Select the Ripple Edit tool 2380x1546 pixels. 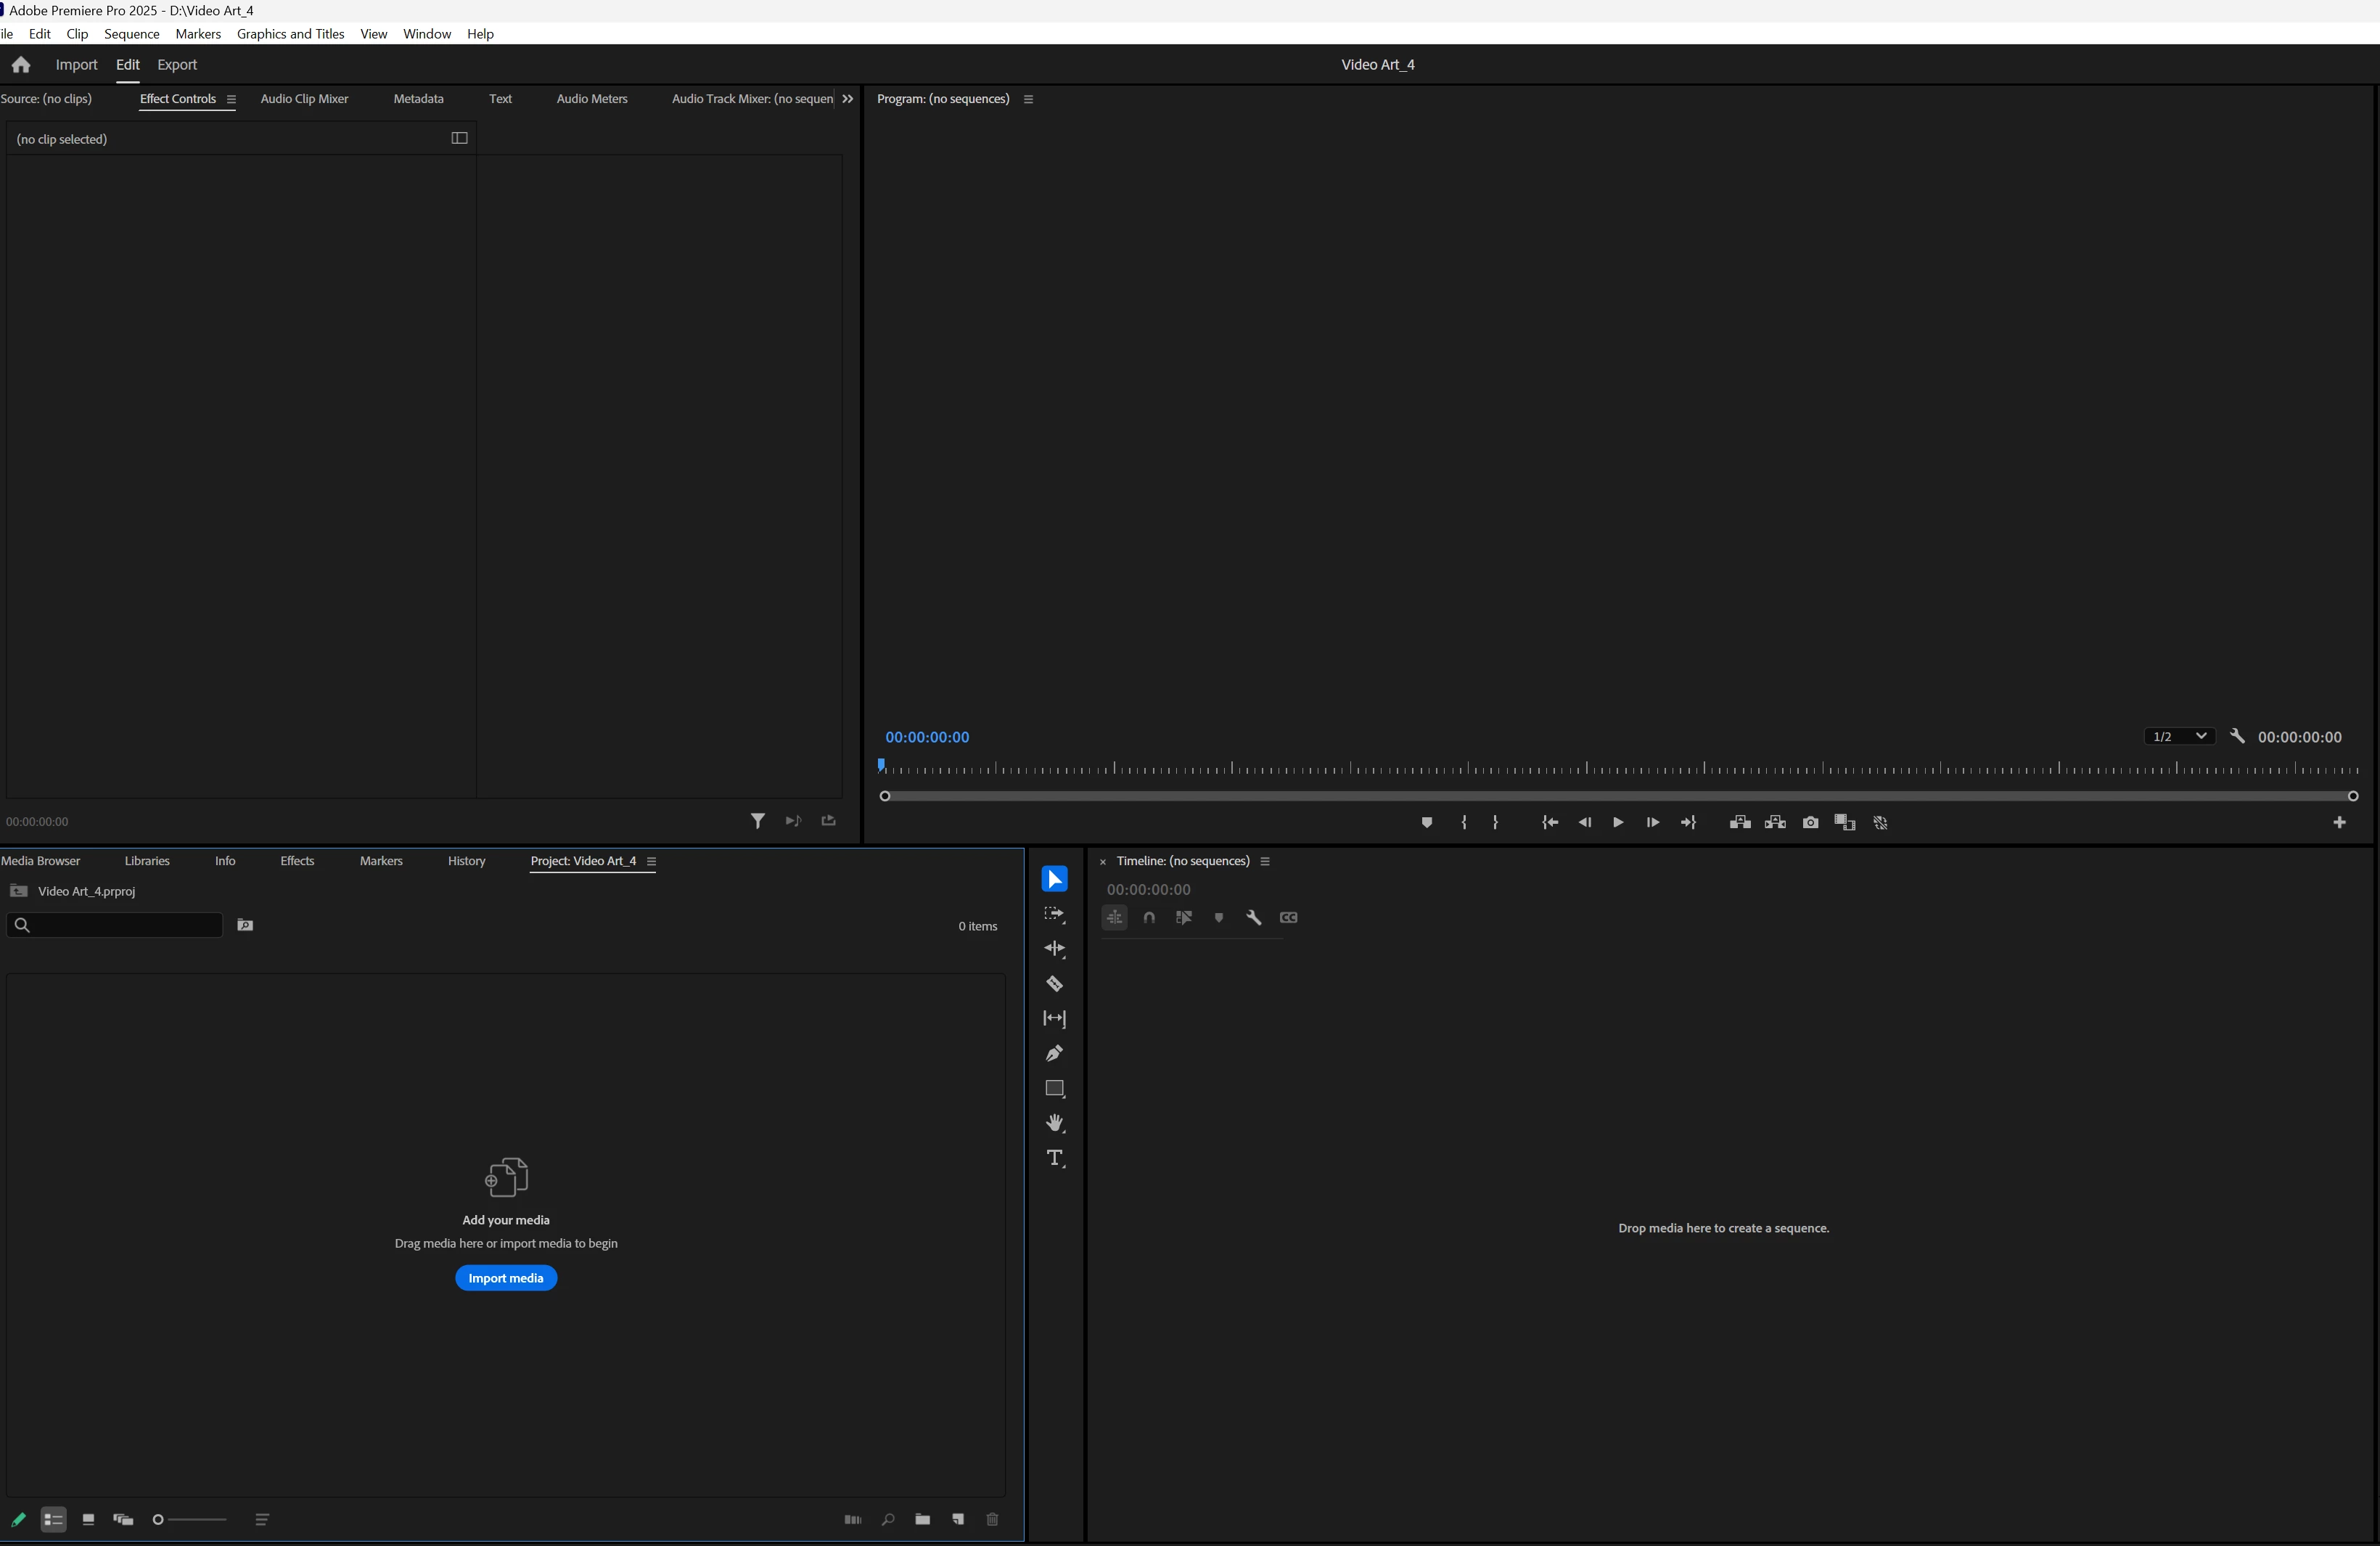[1054, 949]
